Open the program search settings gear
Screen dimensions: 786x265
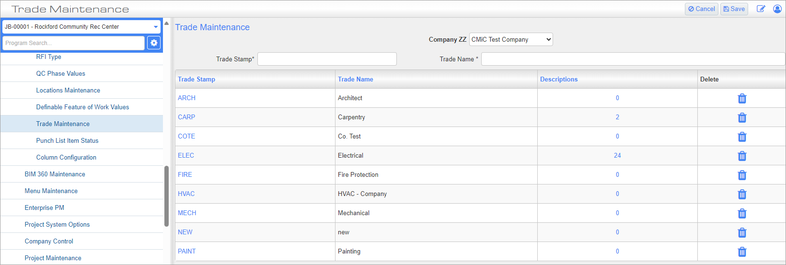(x=154, y=43)
